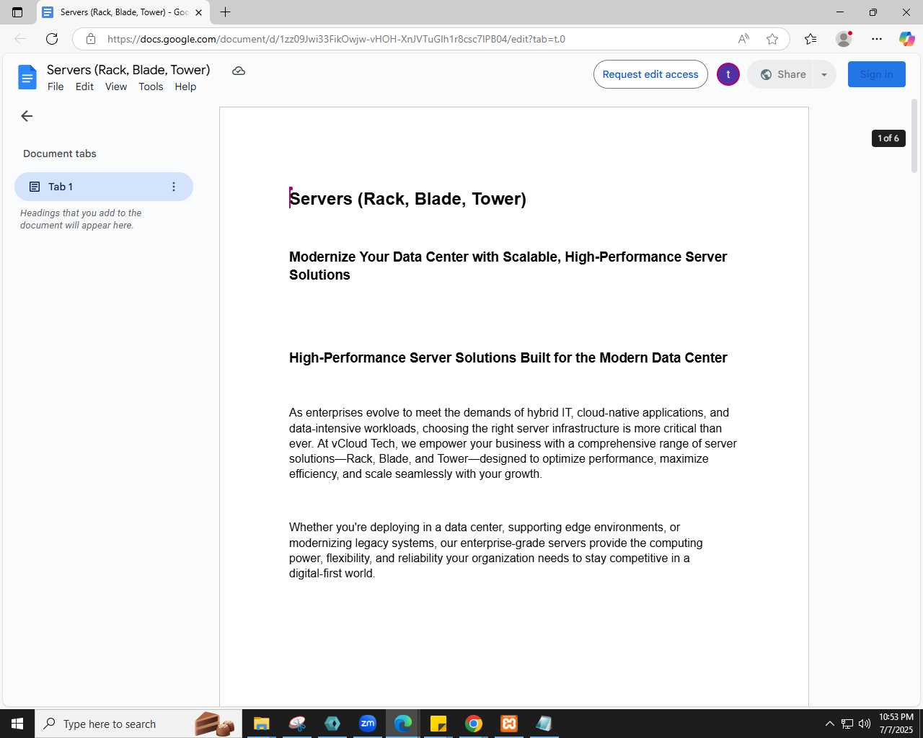Click the '1 of 6' page indicator
This screenshot has width=923, height=738.
pyautogui.click(x=888, y=138)
